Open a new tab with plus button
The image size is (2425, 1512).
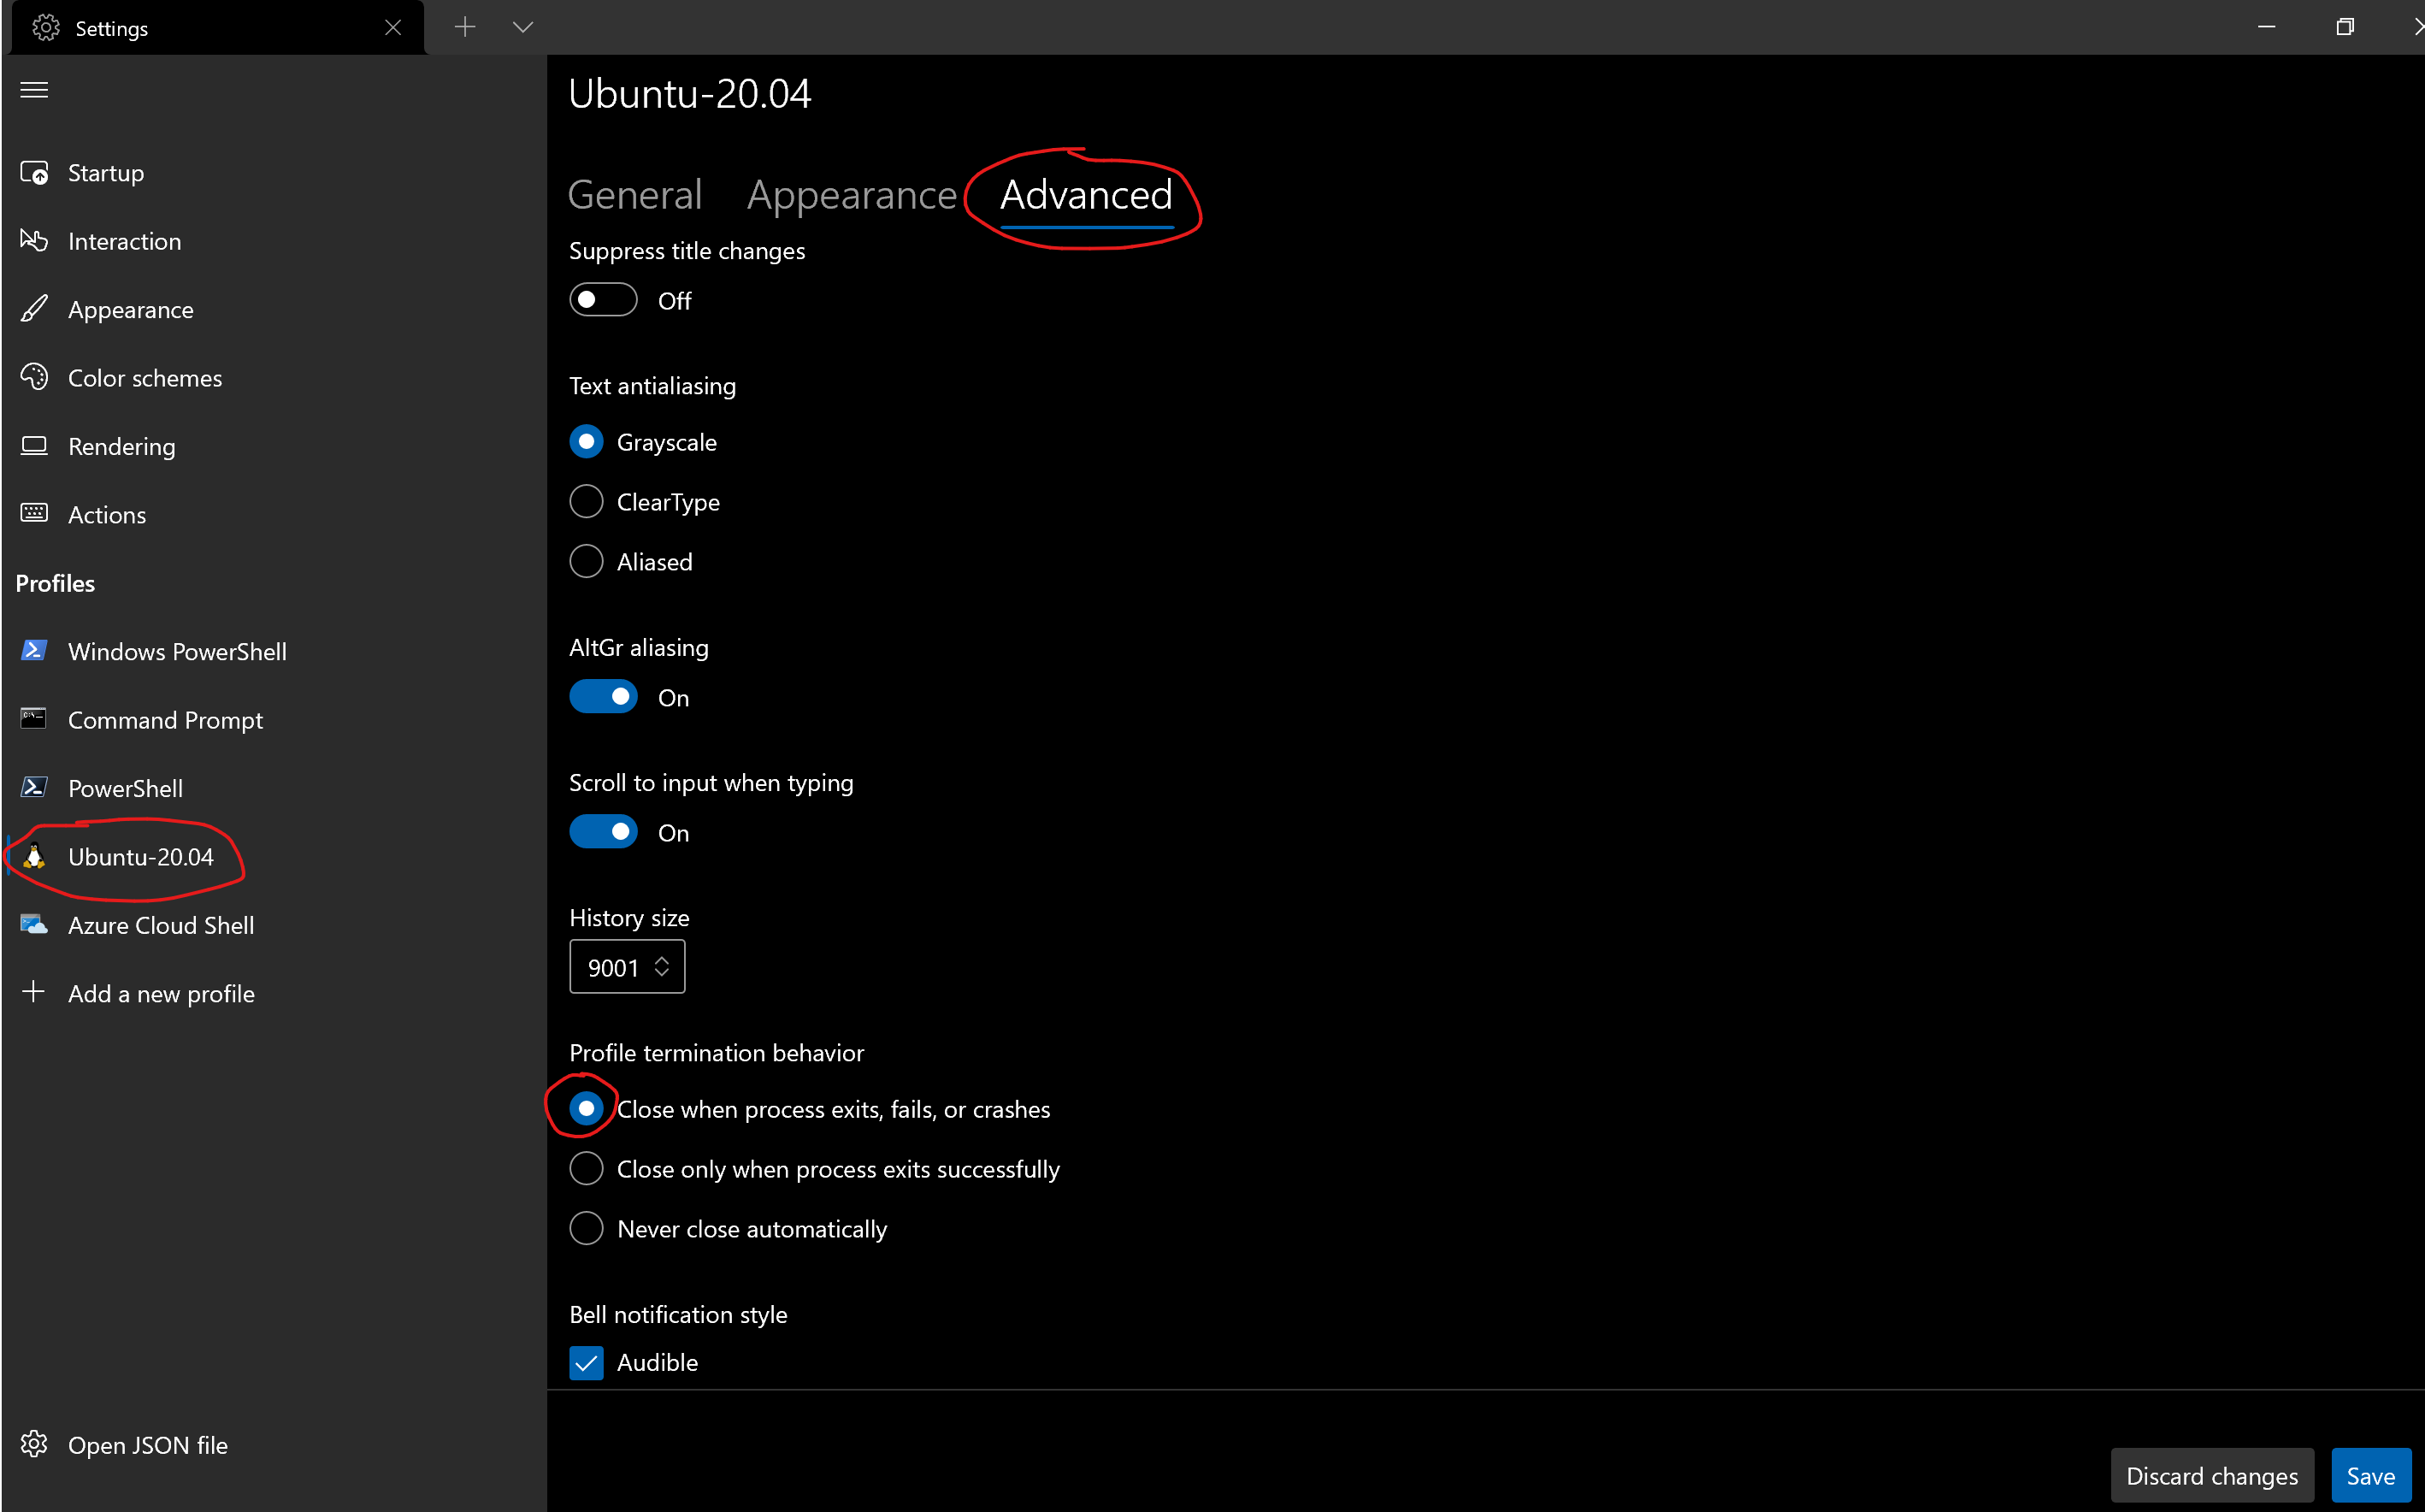[x=465, y=27]
